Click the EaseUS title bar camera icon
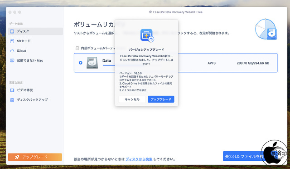 [150, 12]
